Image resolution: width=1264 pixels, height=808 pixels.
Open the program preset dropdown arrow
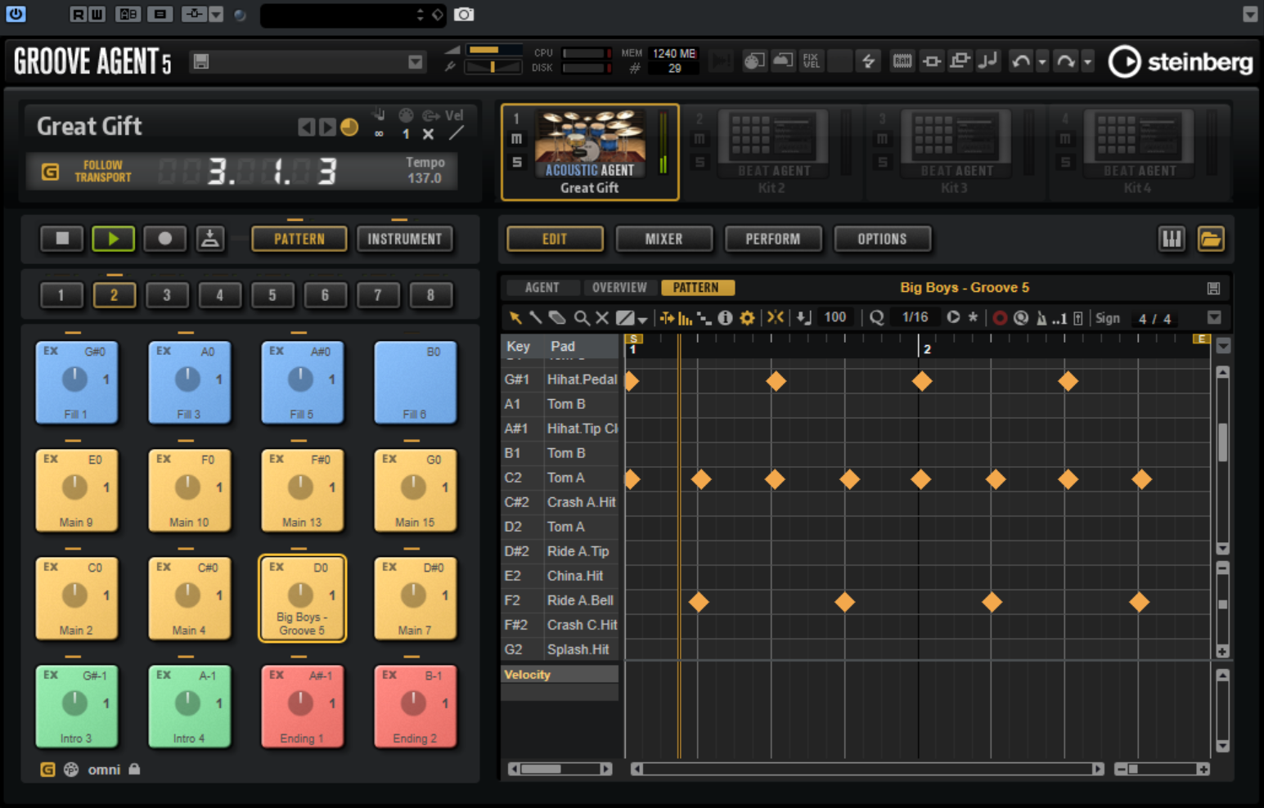[x=415, y=62]
